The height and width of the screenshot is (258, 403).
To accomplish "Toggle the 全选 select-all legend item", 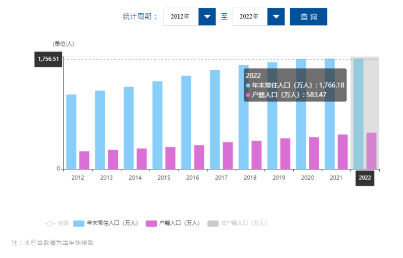I will tap(57, 223).
